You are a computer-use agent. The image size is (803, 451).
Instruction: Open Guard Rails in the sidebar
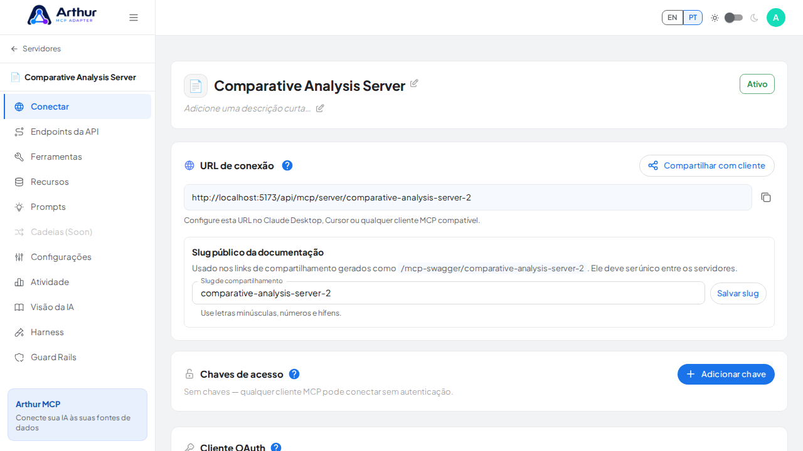coord(77,357)
